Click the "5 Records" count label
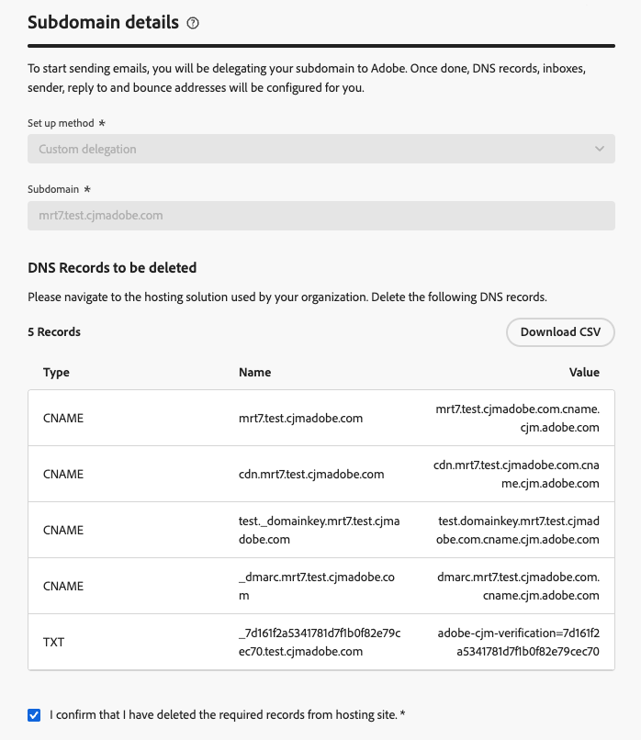Image resolution: width=641 pixels, height=740 pixels. coord(54,332)
